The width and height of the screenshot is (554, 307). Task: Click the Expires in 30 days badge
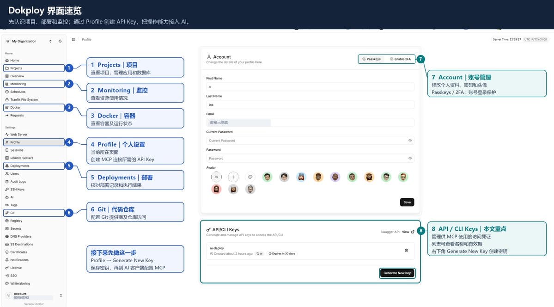[x=281, y=253]
